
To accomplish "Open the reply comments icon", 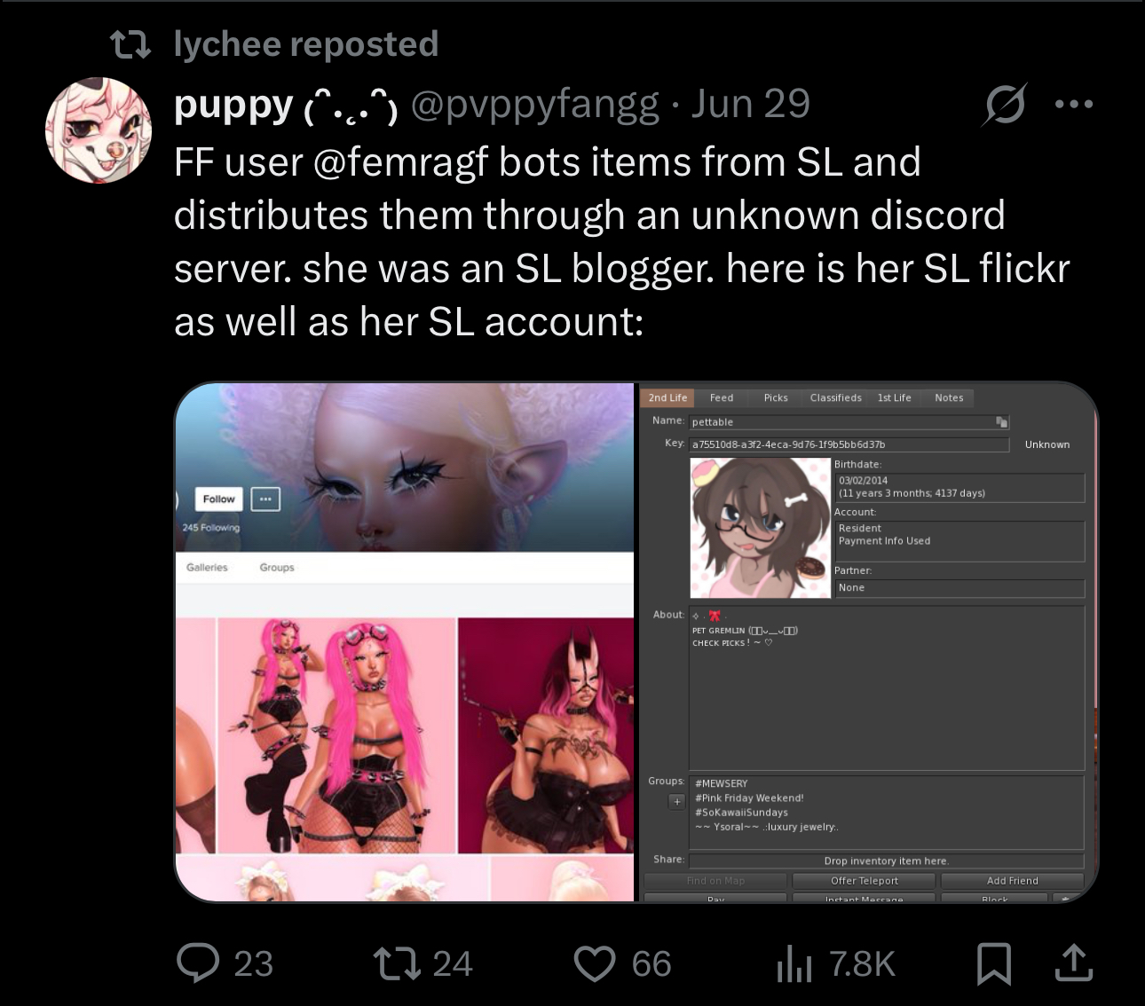I will (x=198, y=963).
